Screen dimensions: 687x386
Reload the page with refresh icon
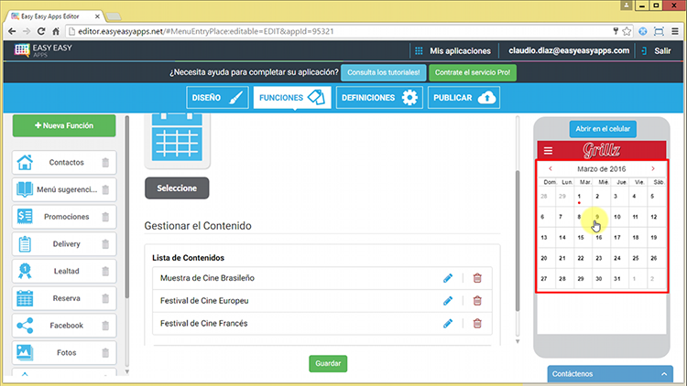41,31
